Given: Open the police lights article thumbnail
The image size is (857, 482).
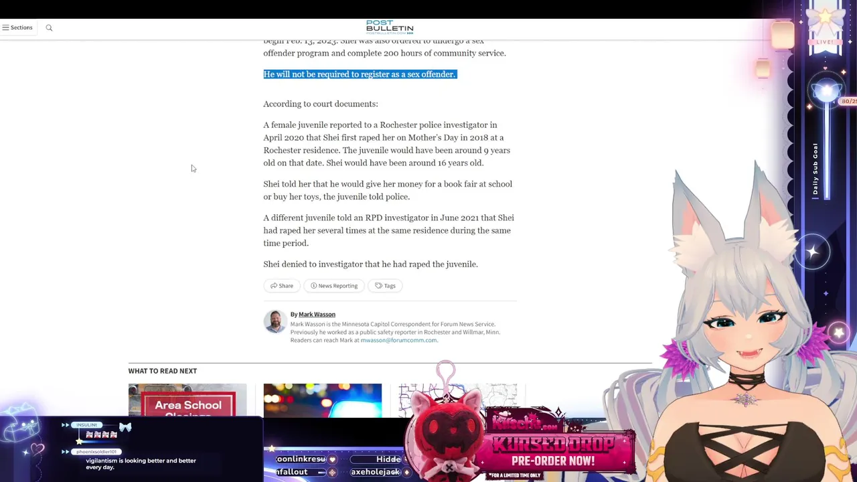Looking at the screenshot, I should click(x=322, y=400).
